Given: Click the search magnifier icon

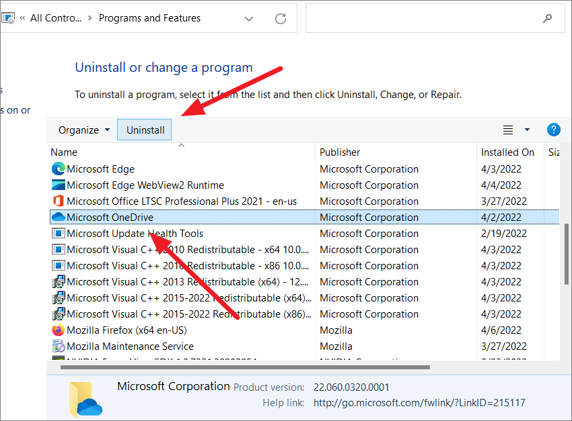Looking at the screenshot, I should [547, 18].
